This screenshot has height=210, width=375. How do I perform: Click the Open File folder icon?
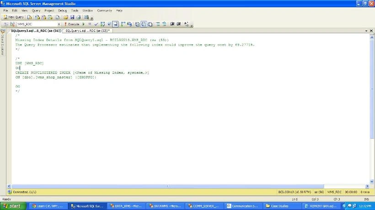tap(66, 17)
